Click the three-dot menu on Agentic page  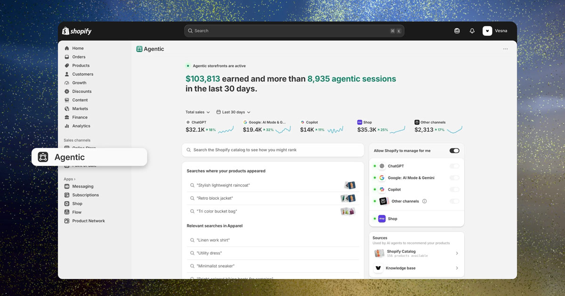(x=505, y=49)
